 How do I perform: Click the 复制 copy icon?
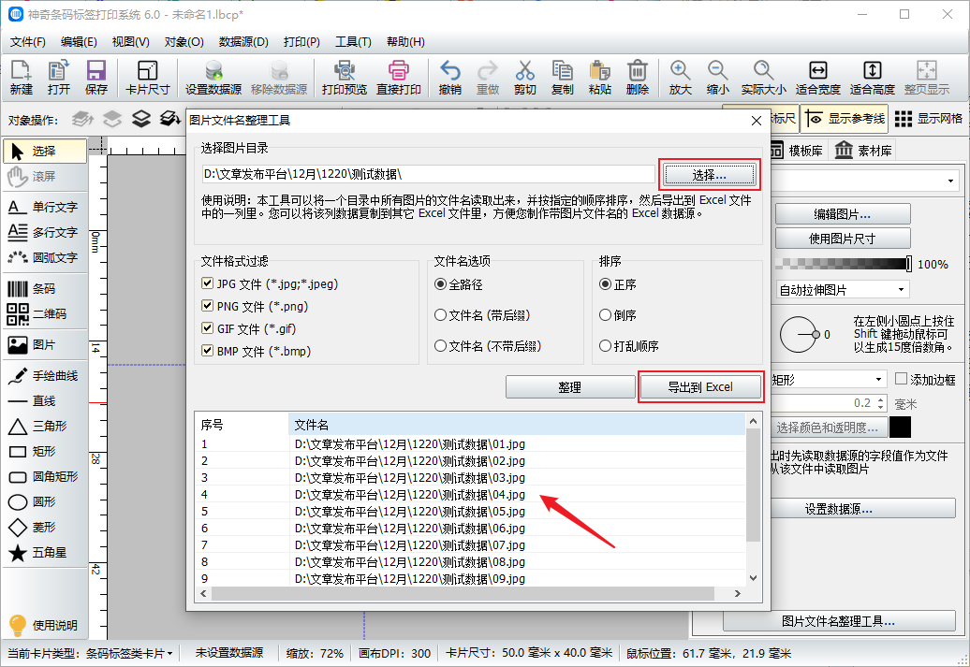(x=563, y=78)
